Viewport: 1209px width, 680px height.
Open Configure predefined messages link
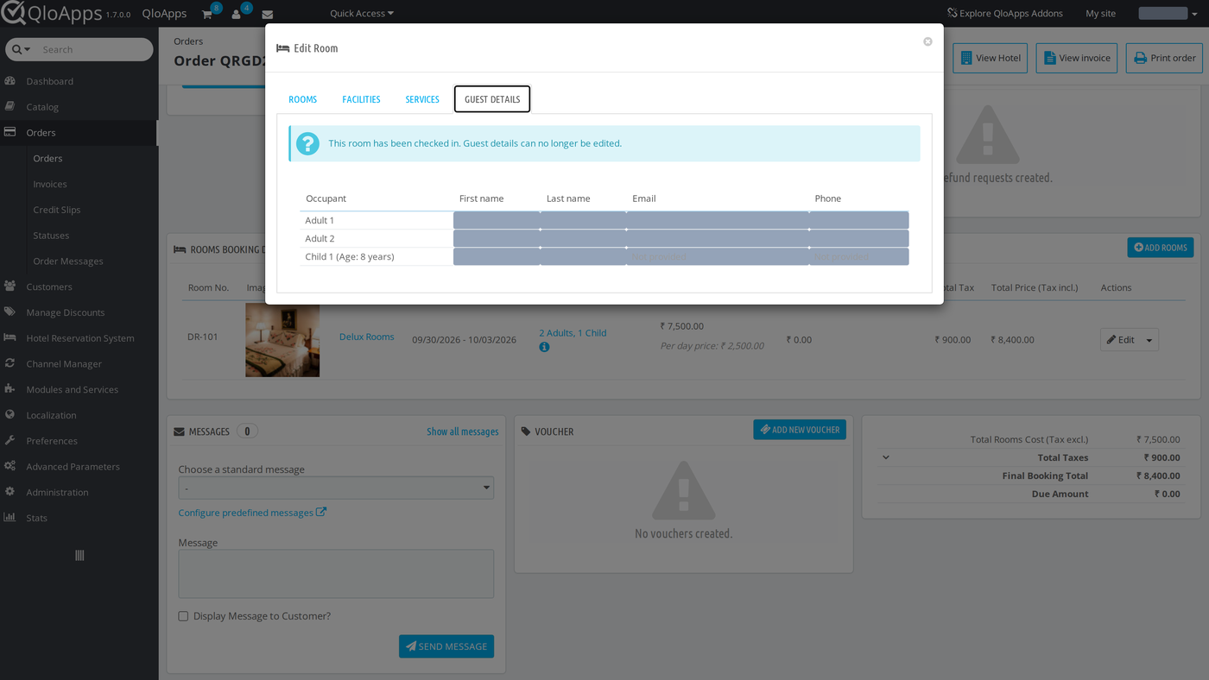coord(252,513)
